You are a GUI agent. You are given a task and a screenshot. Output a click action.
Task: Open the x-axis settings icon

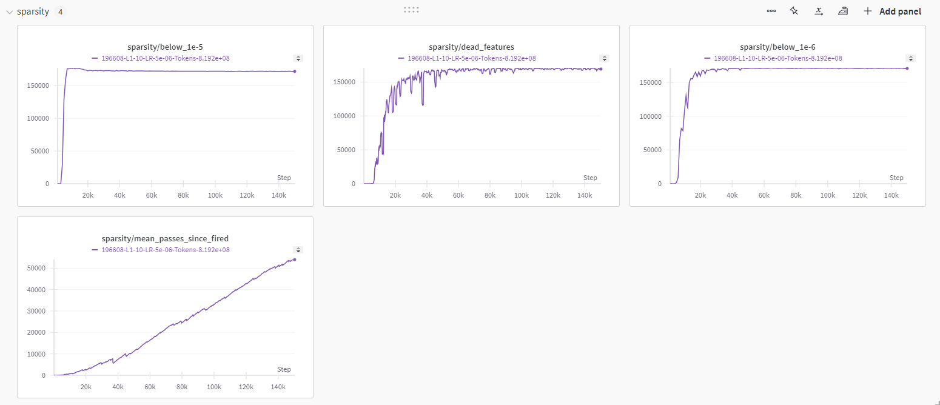(819, 11)
